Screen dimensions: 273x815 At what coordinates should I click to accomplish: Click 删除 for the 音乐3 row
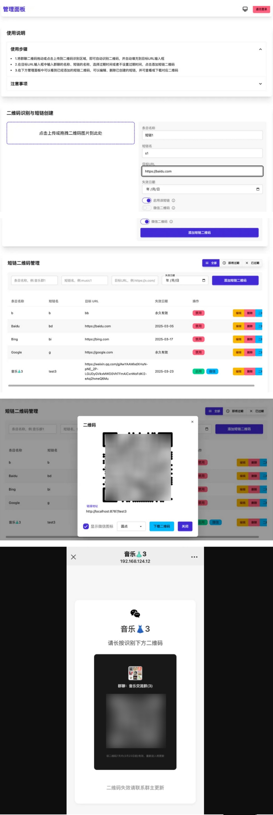coord(250,371)
